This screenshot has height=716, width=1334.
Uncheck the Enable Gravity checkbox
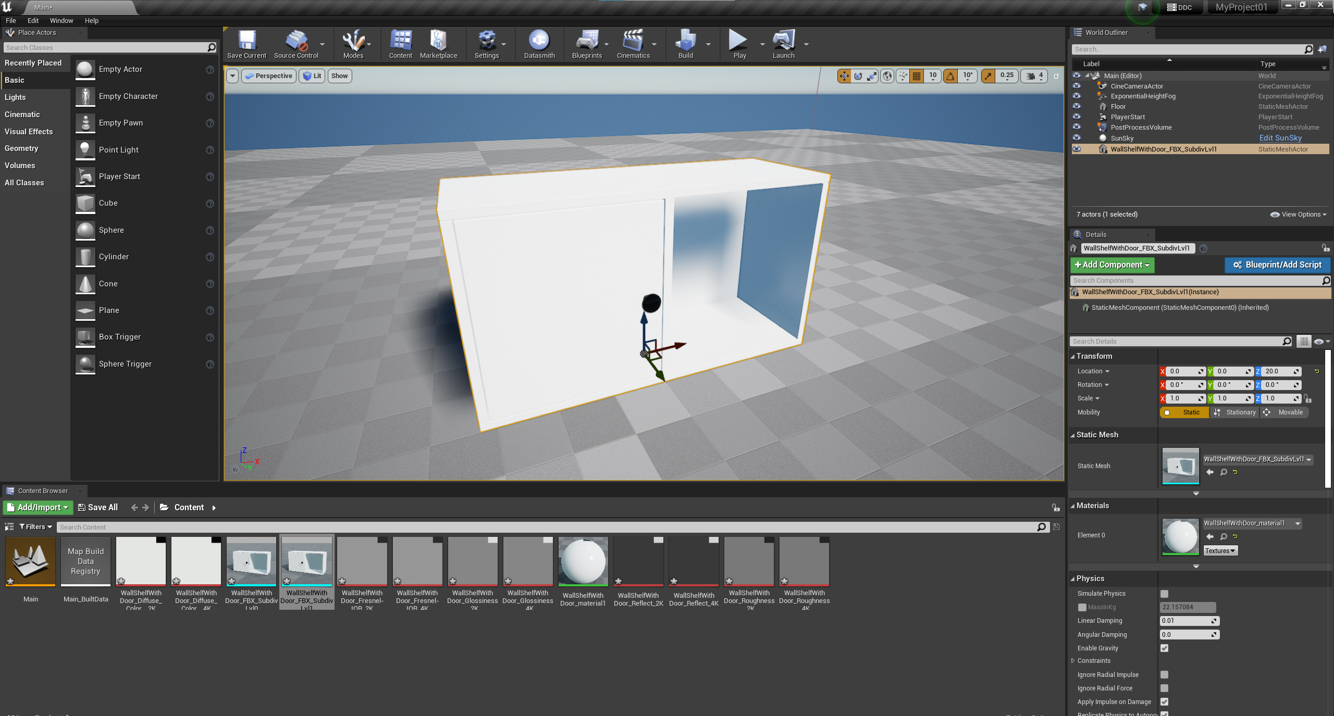coord(1164,648)
